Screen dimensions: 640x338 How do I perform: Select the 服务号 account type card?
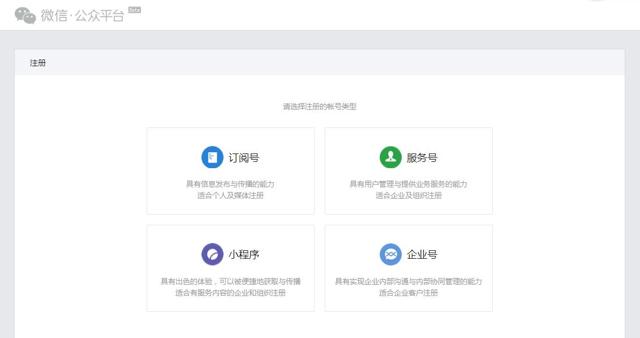[x=409, y=170]
